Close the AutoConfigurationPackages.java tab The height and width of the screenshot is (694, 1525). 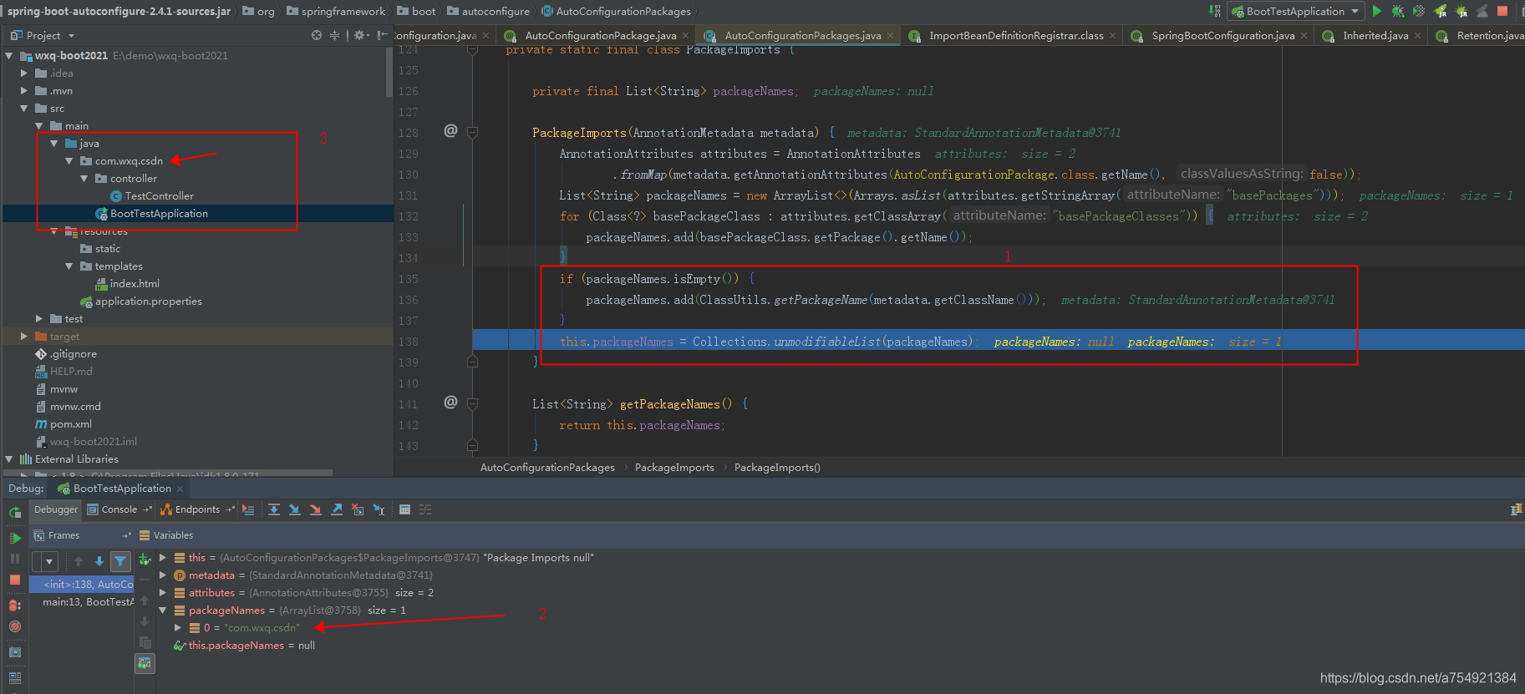[x=890, y=36]
